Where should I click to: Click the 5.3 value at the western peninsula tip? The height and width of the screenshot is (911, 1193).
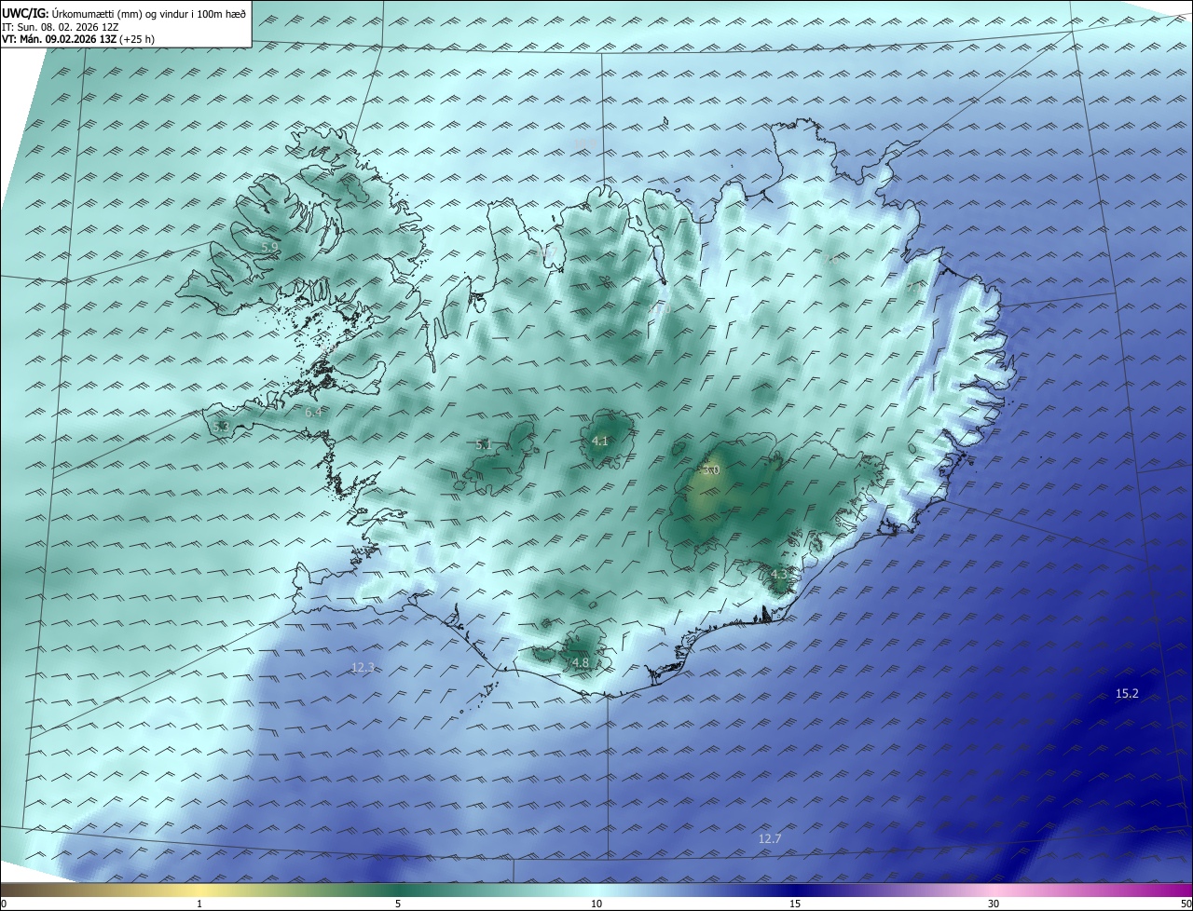tap(221, 427)
